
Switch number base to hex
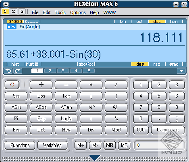pos(174,22)
